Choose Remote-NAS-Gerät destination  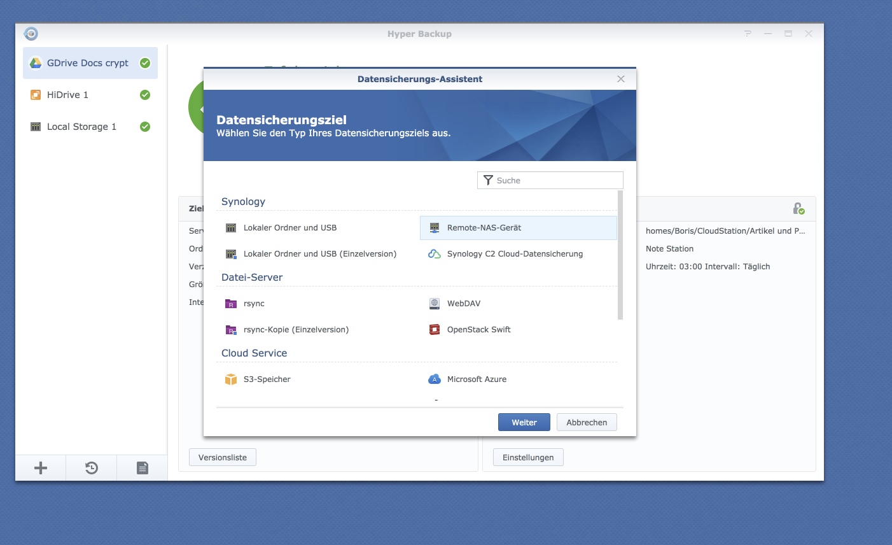pos(519,228)
